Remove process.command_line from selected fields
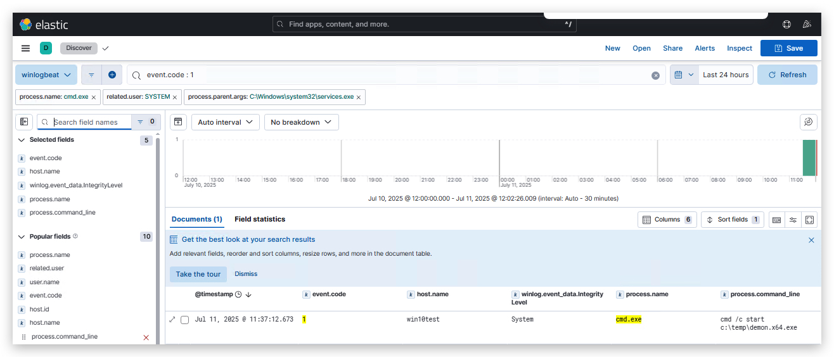 146,337
